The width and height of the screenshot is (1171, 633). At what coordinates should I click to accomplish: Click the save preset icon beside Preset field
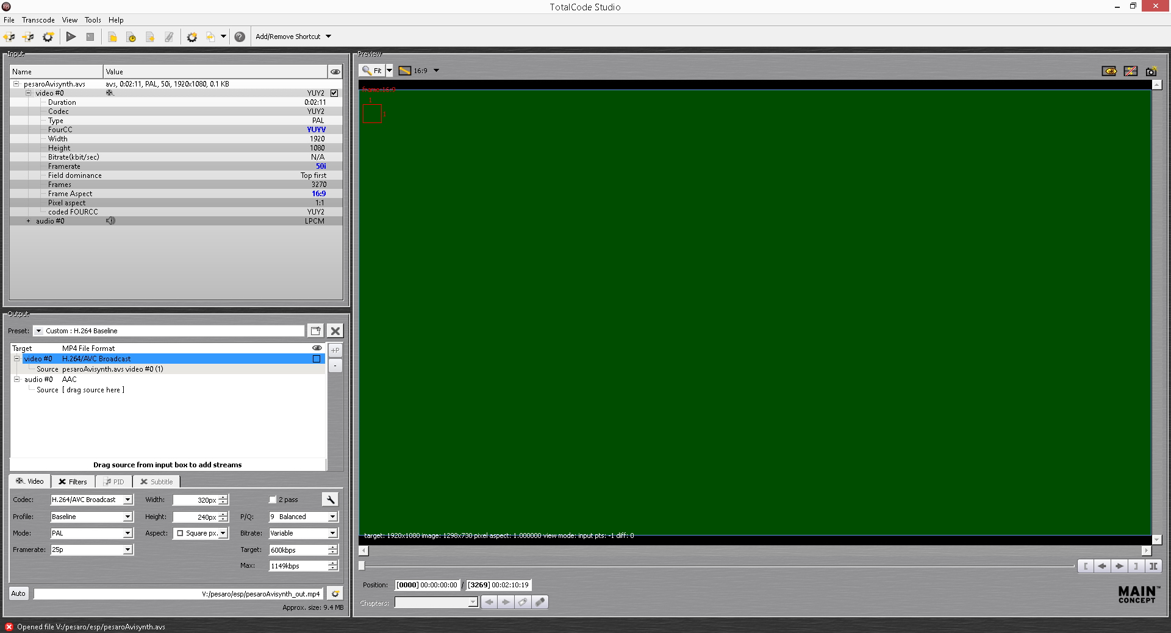315,331
